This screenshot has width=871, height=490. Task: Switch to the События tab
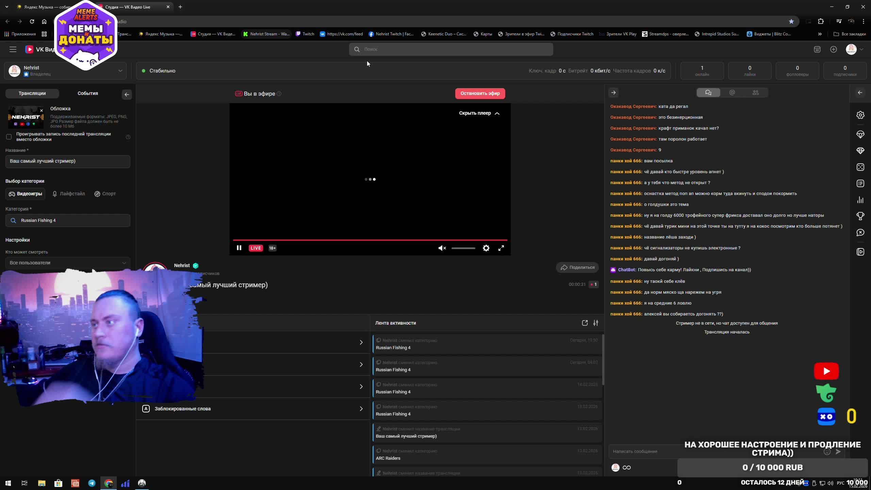pyautogui.click(x=88, y=93)
